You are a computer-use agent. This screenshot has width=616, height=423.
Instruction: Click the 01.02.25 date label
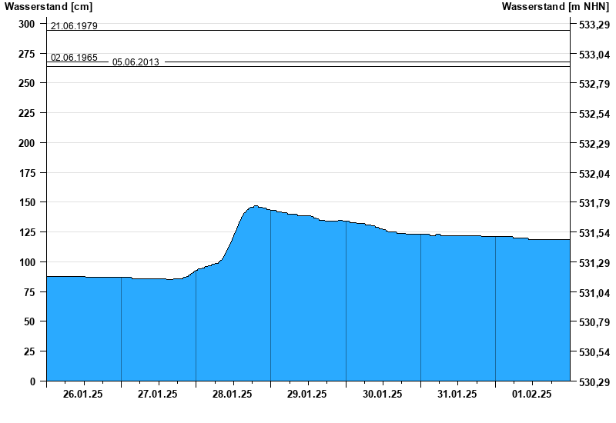pyautogui.click(x=531, y=394)
